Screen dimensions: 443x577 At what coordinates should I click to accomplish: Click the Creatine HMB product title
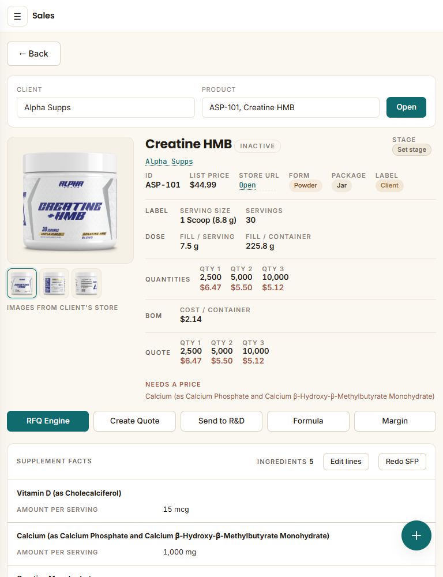(189, 144)
